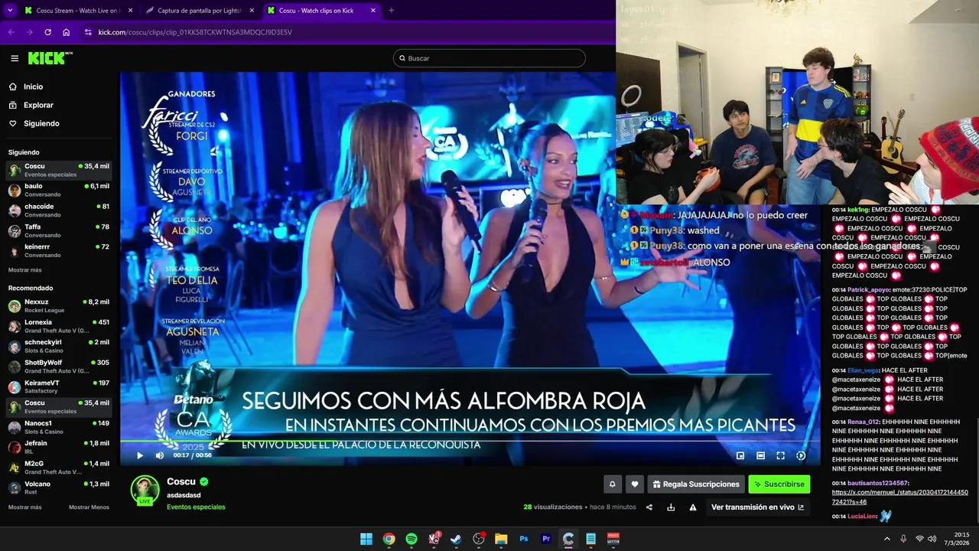Share the clip via share icon

coord(649,507)
